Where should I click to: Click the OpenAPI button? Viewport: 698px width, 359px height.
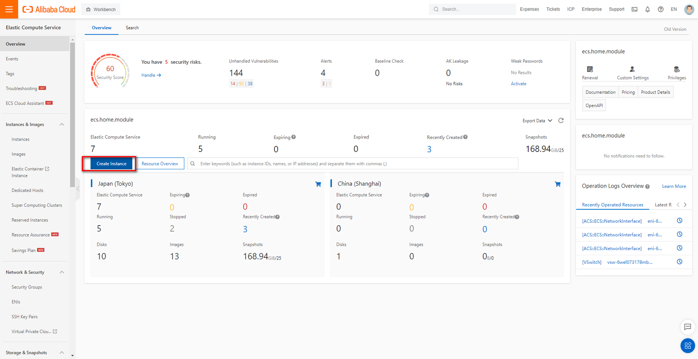[594, 106]
